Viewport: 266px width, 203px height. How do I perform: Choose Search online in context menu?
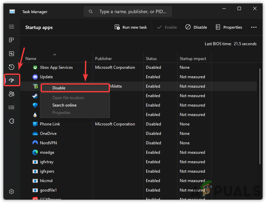(x=64, y=105)
